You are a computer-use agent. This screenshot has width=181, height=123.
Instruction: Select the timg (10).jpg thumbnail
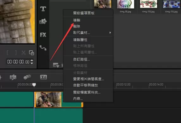click(148, 4)
